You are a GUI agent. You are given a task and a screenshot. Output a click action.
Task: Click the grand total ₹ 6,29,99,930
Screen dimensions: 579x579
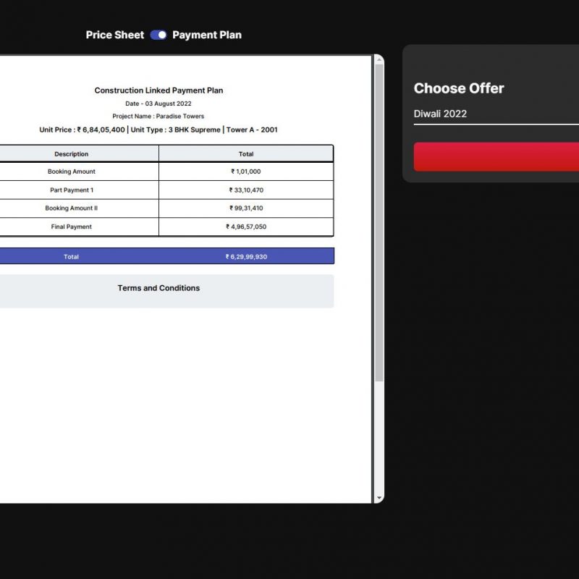point(246,257)
